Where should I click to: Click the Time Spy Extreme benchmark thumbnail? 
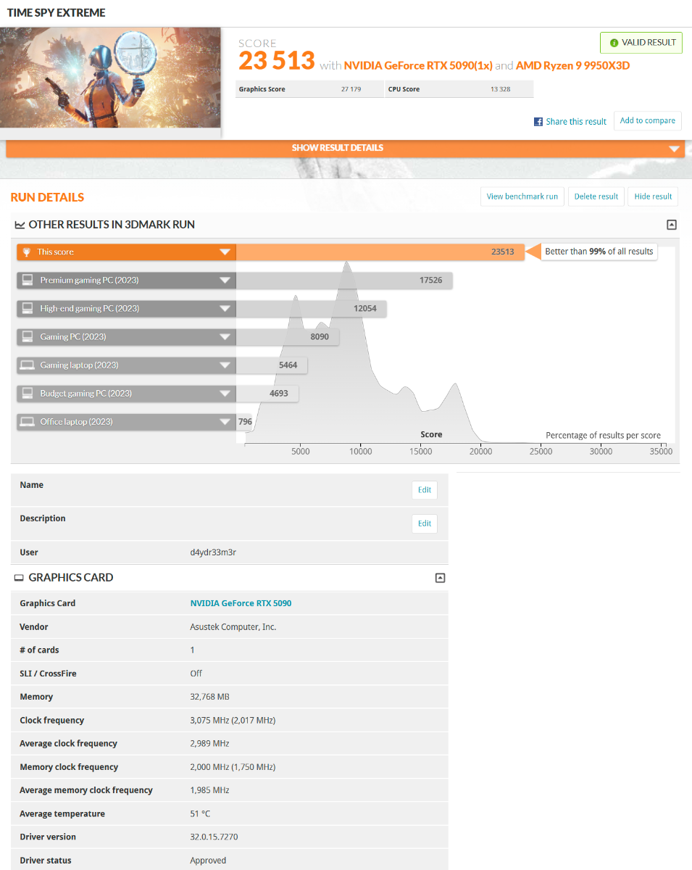[x=110, y=78]
